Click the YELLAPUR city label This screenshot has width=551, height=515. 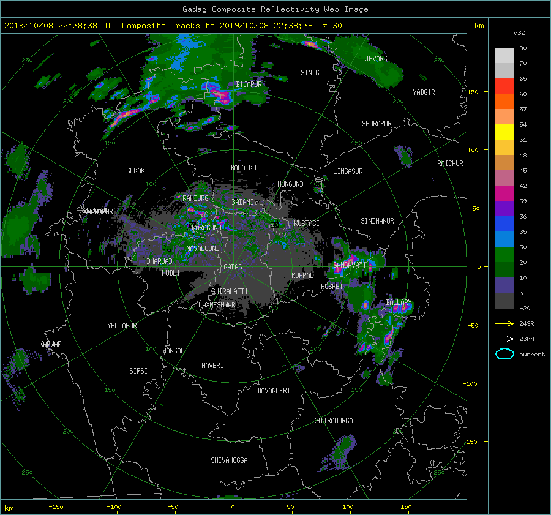coord(122,326)
